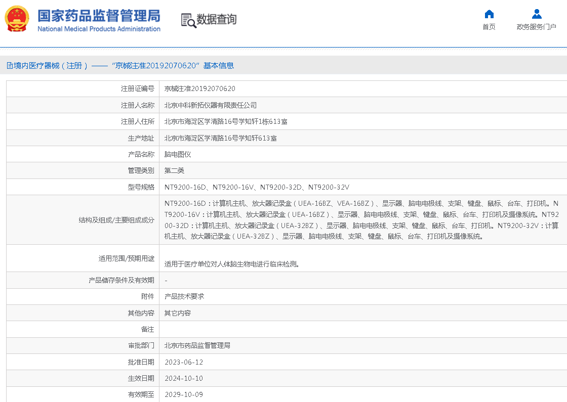Select registration number value 京械注准20192070620 in table
The height and width of the screenshot is (402, 567).
(200, 89)
